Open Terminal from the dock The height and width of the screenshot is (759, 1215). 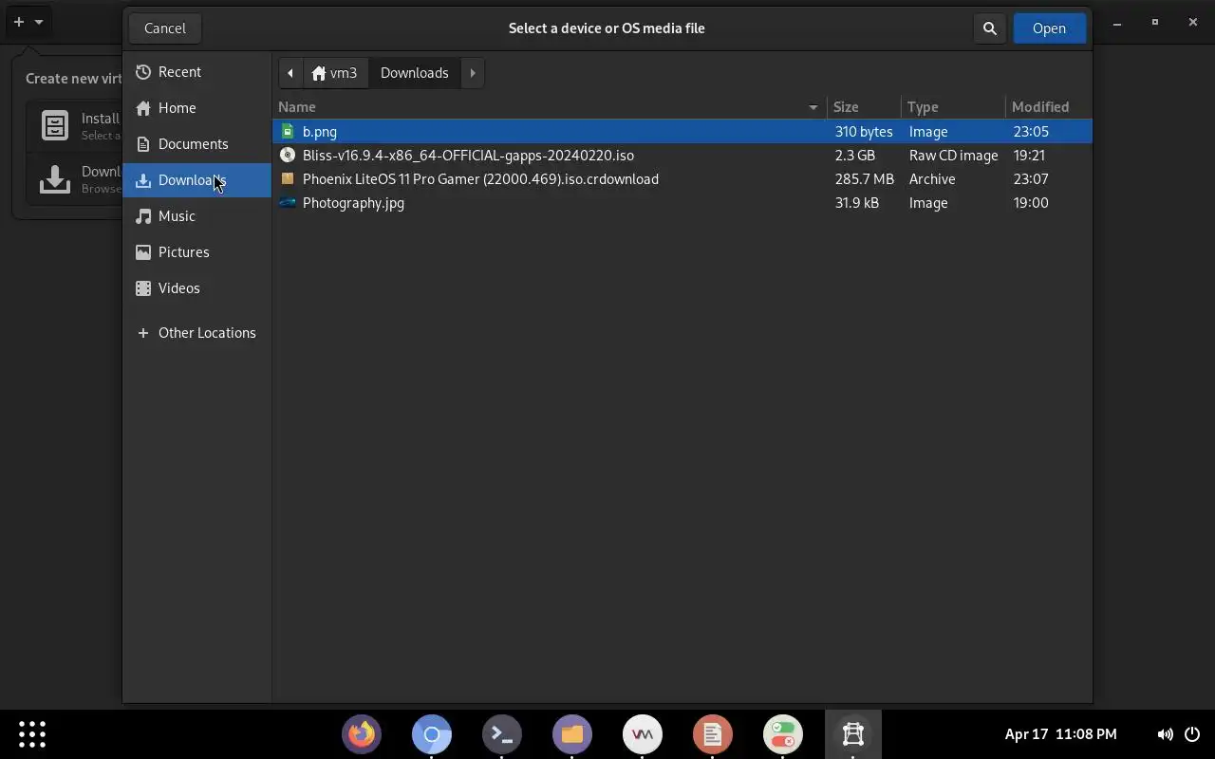[502, 734]
